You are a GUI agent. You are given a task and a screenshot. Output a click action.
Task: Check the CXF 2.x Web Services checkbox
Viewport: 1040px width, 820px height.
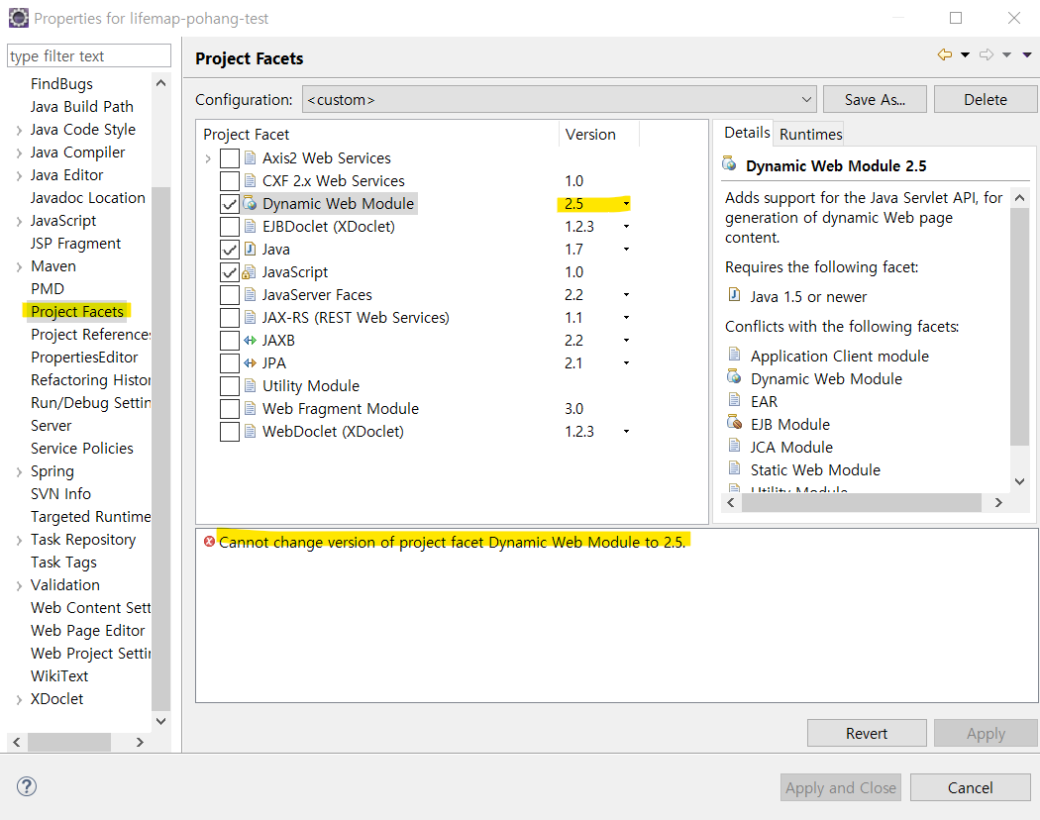point(230,181)
